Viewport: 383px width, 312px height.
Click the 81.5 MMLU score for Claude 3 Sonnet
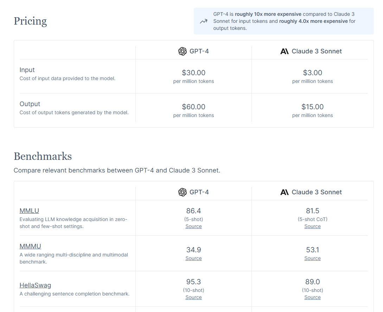pos(312,211)
